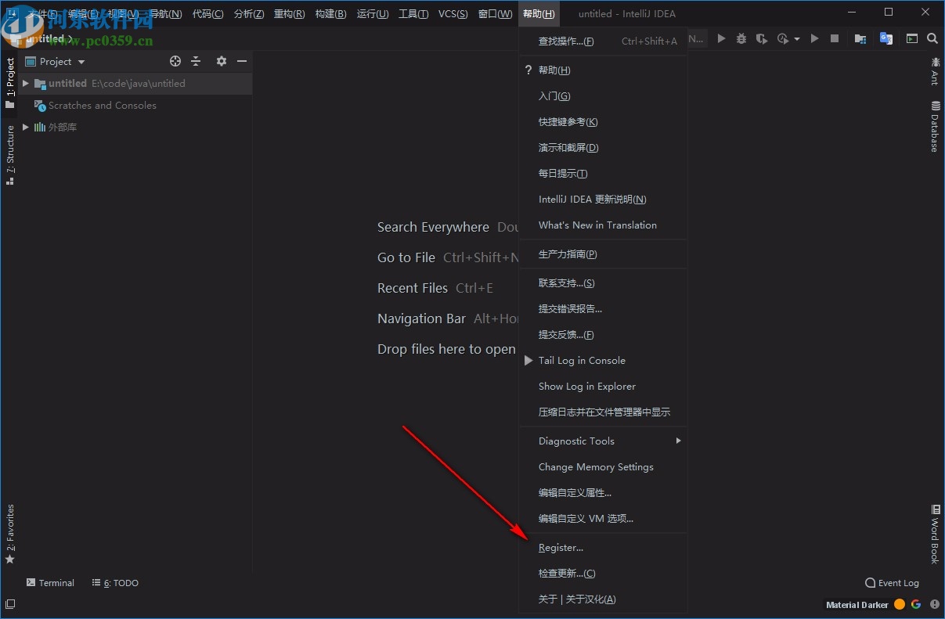Open Search Everywhere with the magnifier icon
Screen dimensions: 945x619
[x=931, y=38]
